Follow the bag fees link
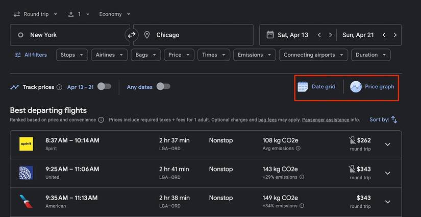Viewport: 421px width, 217px height. (x=267, y=120)
